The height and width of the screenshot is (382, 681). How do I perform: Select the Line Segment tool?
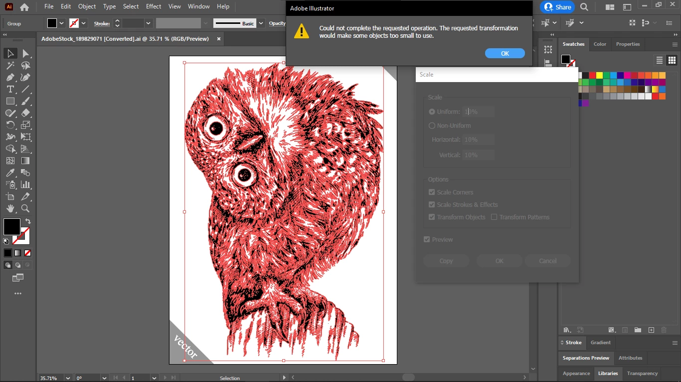[25, 89]
